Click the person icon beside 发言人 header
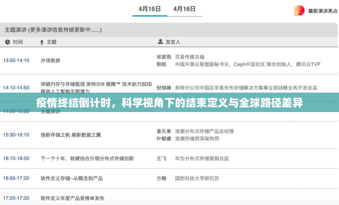339x205 pixels. pyautogui.click(x=160, y=42)
